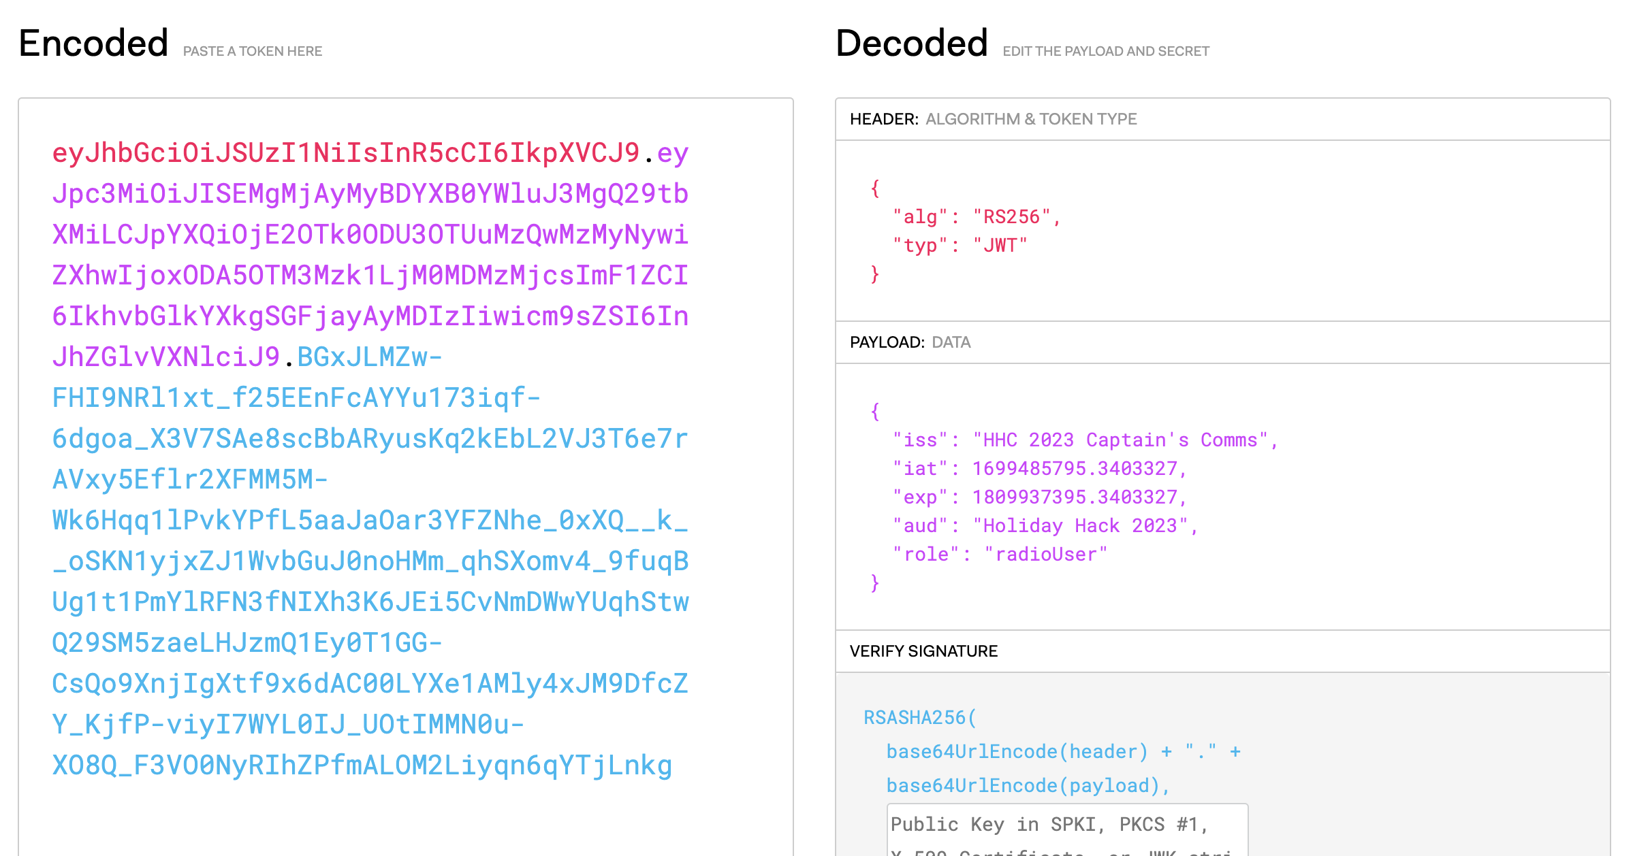
Task: Click the signature line starting _oSKN1yjxZJ1WvbGuJ0
Action: tap(370, 561)
